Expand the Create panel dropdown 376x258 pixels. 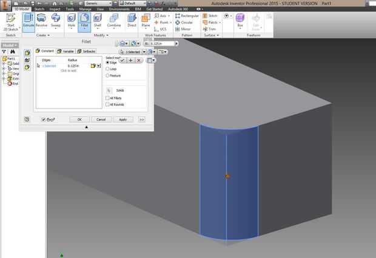(43, 35)
